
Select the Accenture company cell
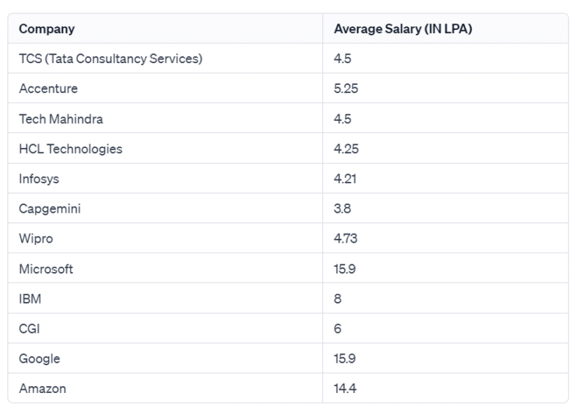48,89
